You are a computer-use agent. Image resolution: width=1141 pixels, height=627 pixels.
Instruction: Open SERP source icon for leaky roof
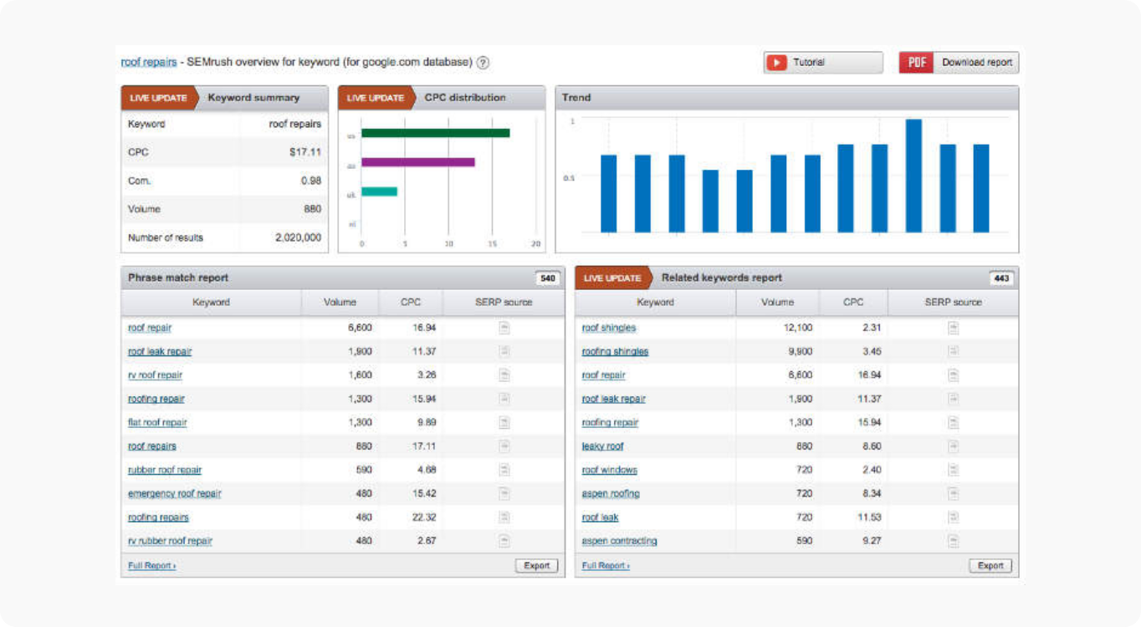(x=954, y=446)
